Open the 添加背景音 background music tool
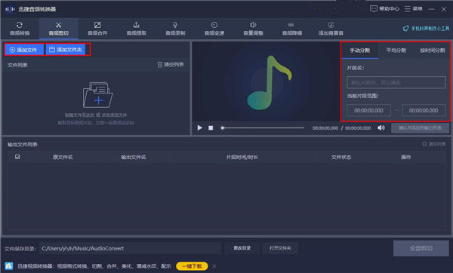Screen dimensions: 453x273 coord(331,29)
